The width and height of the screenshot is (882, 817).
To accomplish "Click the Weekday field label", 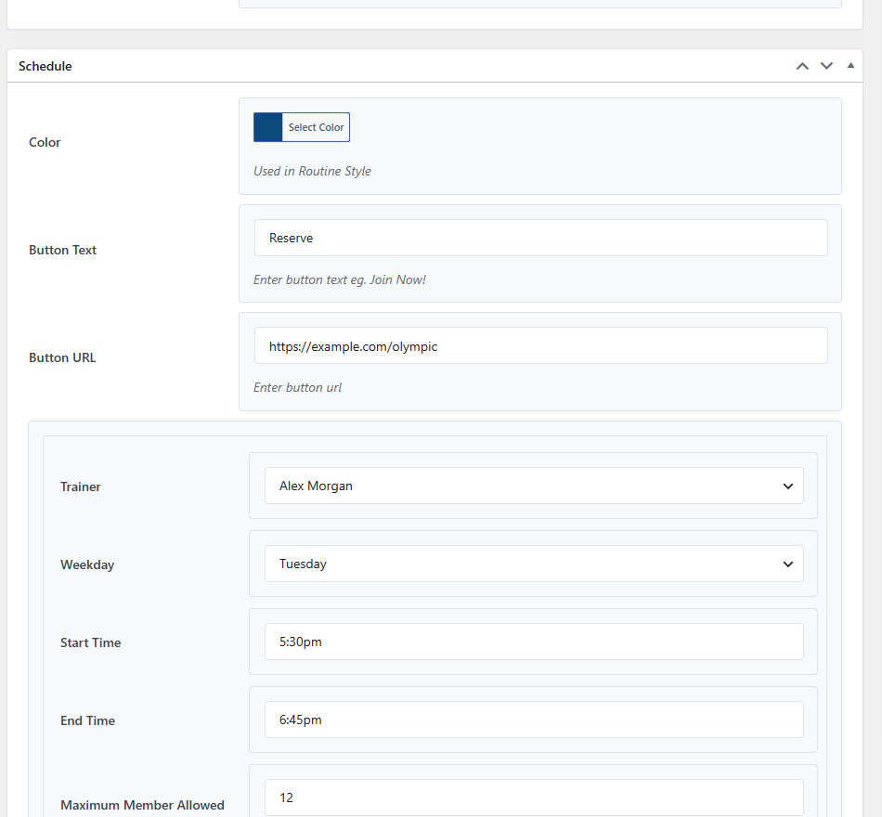I will click(x=87, y=564).
